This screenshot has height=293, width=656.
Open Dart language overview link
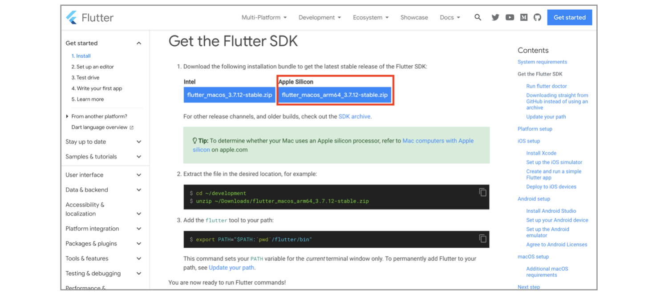102,127
